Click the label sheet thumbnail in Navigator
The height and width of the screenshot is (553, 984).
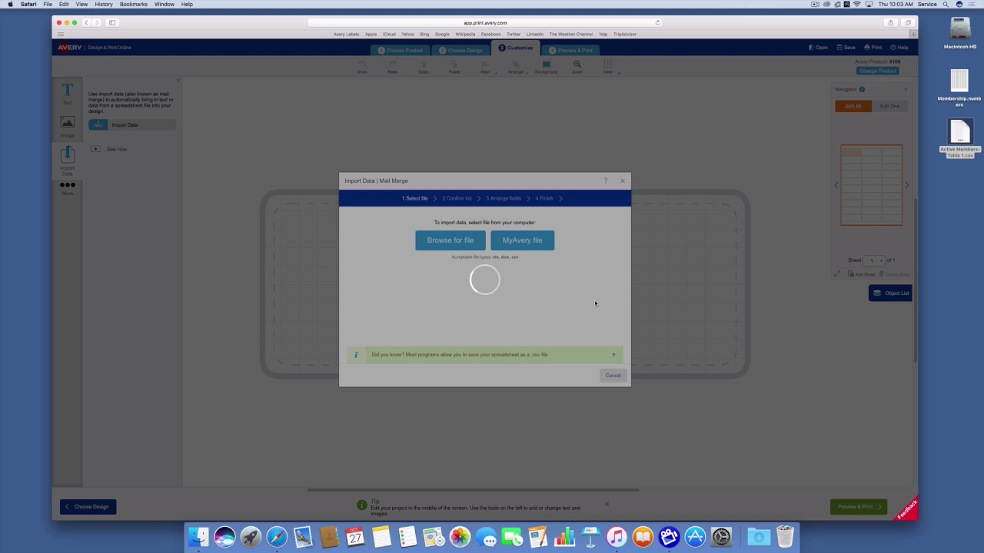871,185
